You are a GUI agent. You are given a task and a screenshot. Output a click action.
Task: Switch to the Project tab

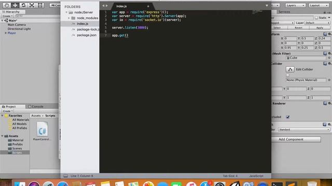pyautogui.click(x=12, y=106)
